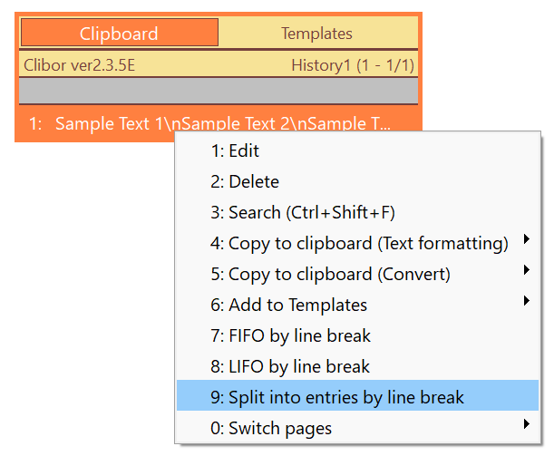Choose Delete from the context menu
Image resolution: width=554 pixels, height=456 pixels.
coord(357,181)
